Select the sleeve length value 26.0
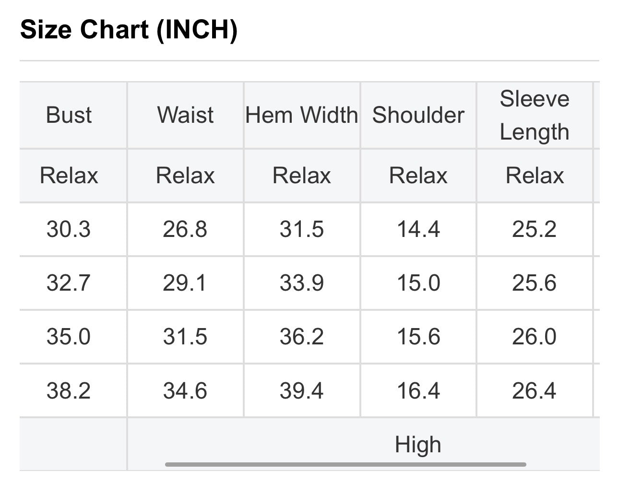This screenshot has height=483, width=619. pos(535,337)
